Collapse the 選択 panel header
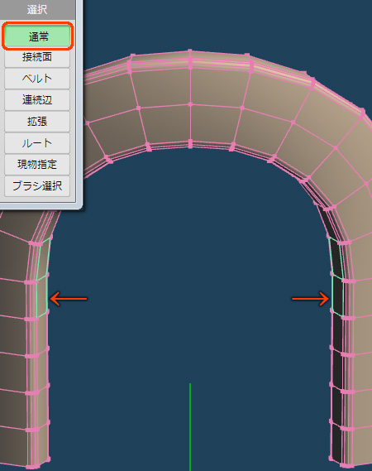Image resolution: width=372 pixels, height=471 pixels. (x=37, y=10)
